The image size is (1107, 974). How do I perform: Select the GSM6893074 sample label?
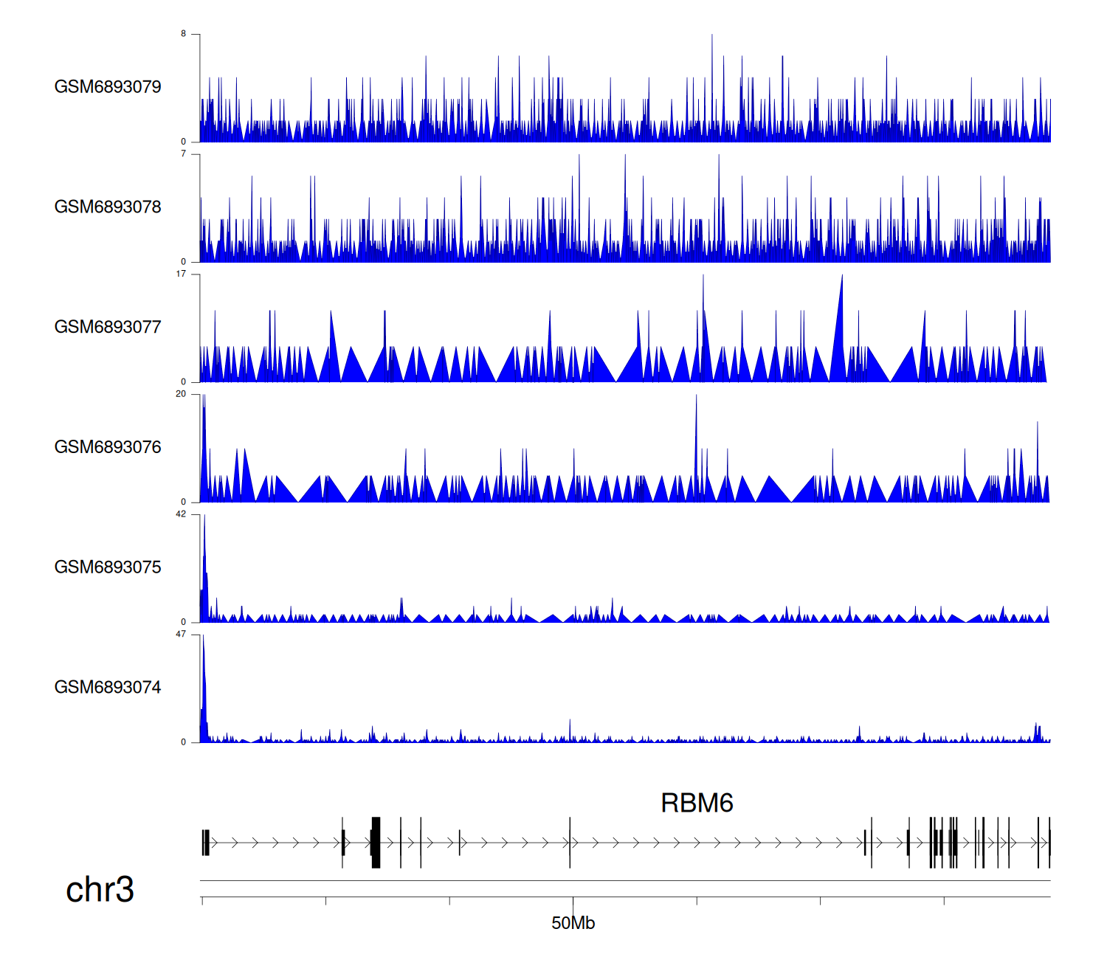[108, 688]
